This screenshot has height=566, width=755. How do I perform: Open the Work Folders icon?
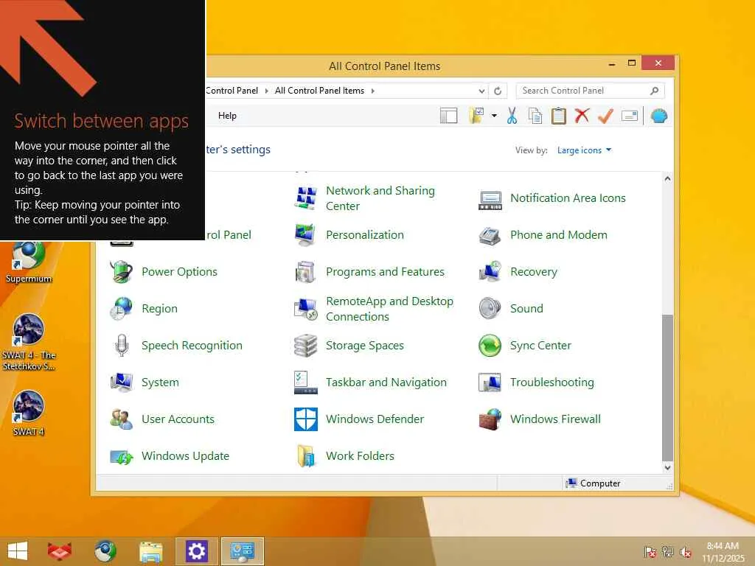tap(306, 455)
